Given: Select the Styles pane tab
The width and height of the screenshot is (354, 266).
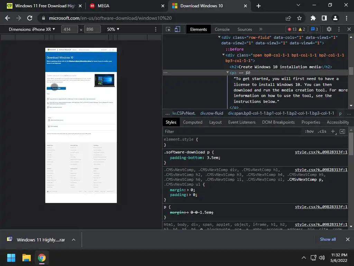Looking at the screenshot, I should click(171, 122).
